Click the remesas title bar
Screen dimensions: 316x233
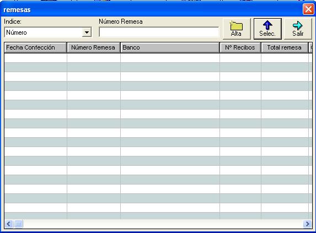[x=151, y=10]
